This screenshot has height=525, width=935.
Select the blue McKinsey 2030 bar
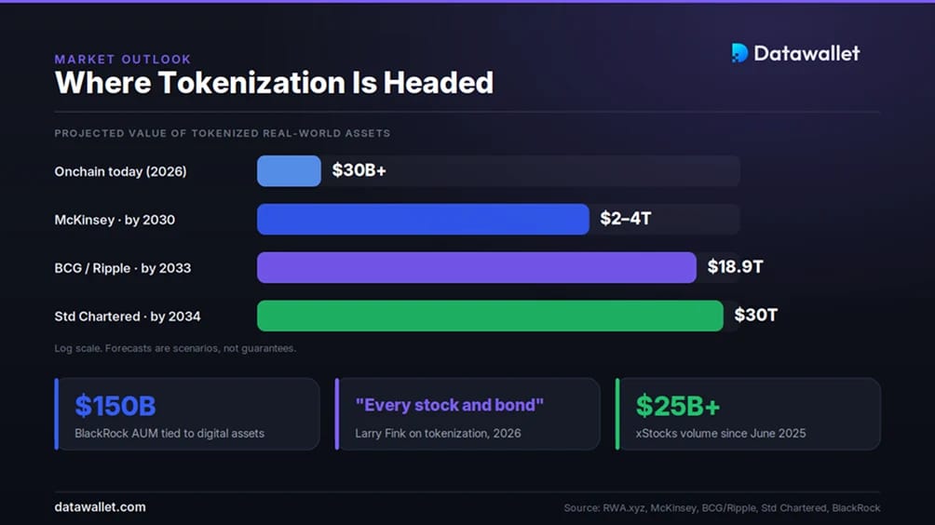coord(424,220)
